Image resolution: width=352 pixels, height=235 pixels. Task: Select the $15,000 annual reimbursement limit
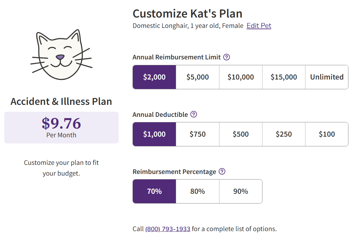[x=283, y=77]
